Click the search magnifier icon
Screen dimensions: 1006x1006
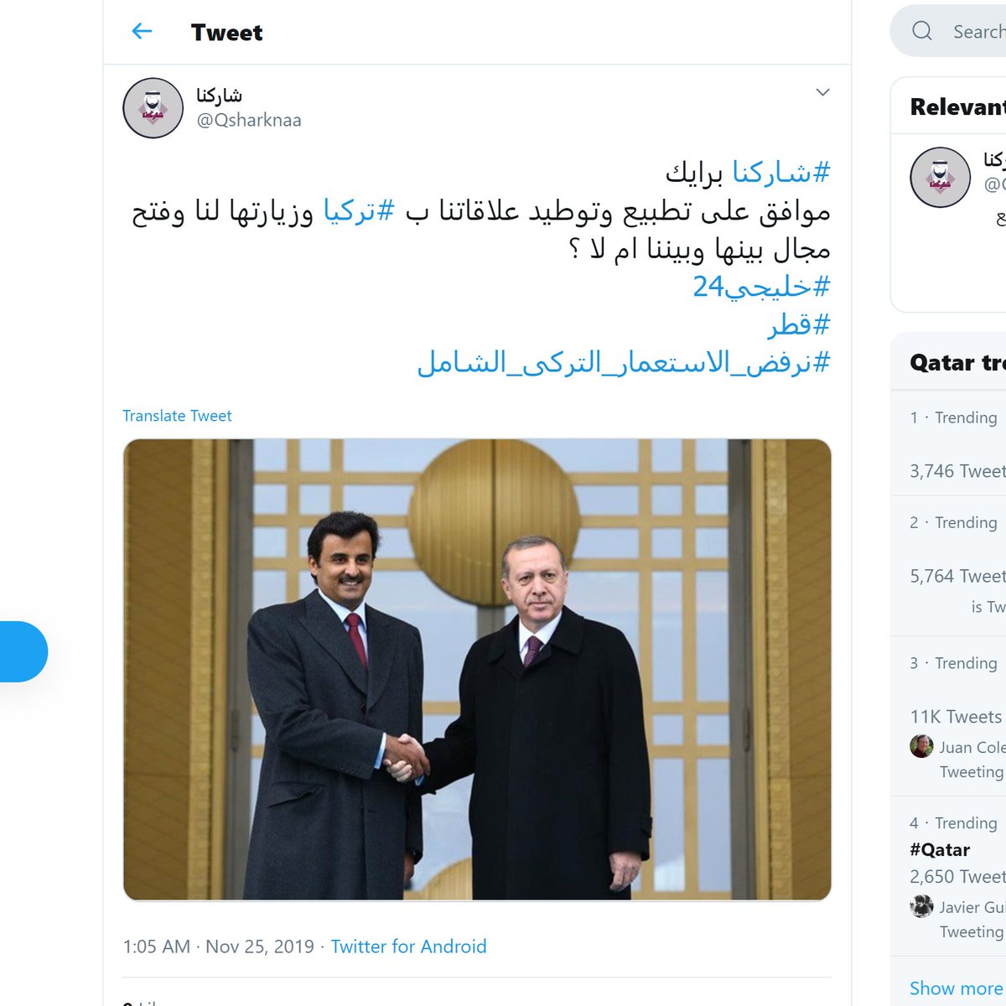pyautogui.click(x=922, y=31)
